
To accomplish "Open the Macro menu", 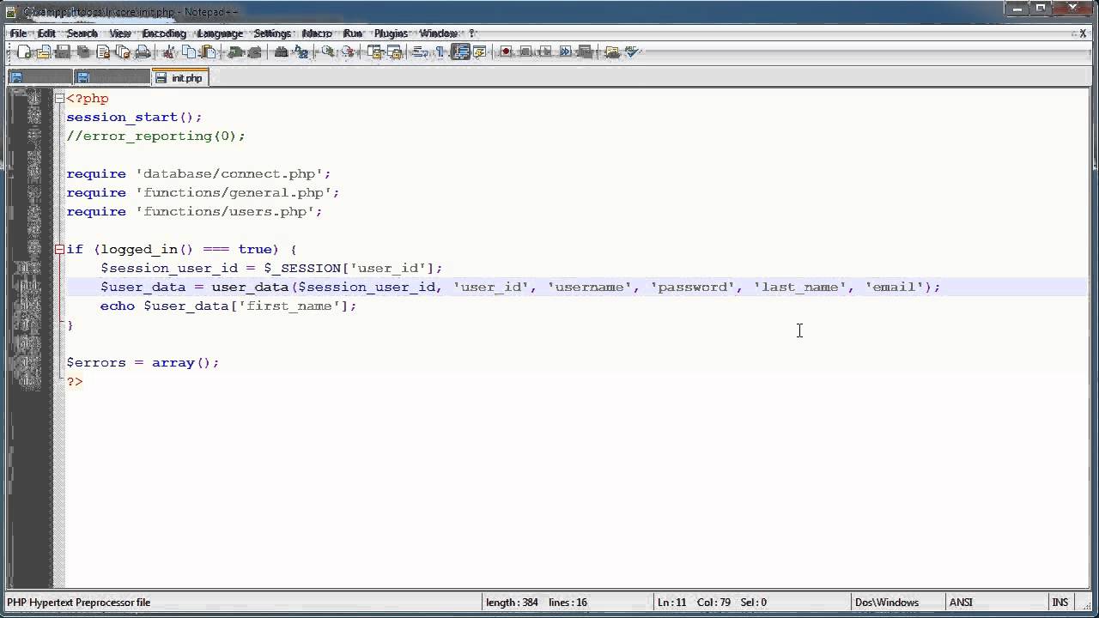I will [x=317, y=33].
